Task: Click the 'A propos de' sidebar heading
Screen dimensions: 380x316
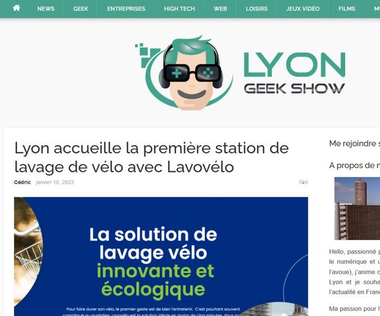Action: [354, 166]
